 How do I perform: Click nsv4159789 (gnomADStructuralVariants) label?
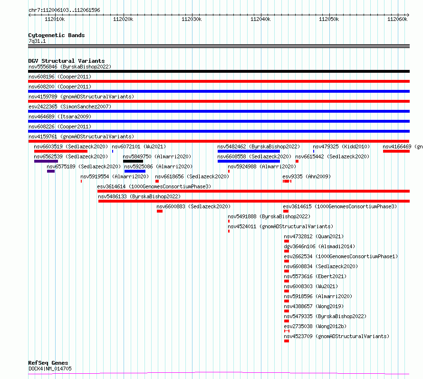[81, 97]
